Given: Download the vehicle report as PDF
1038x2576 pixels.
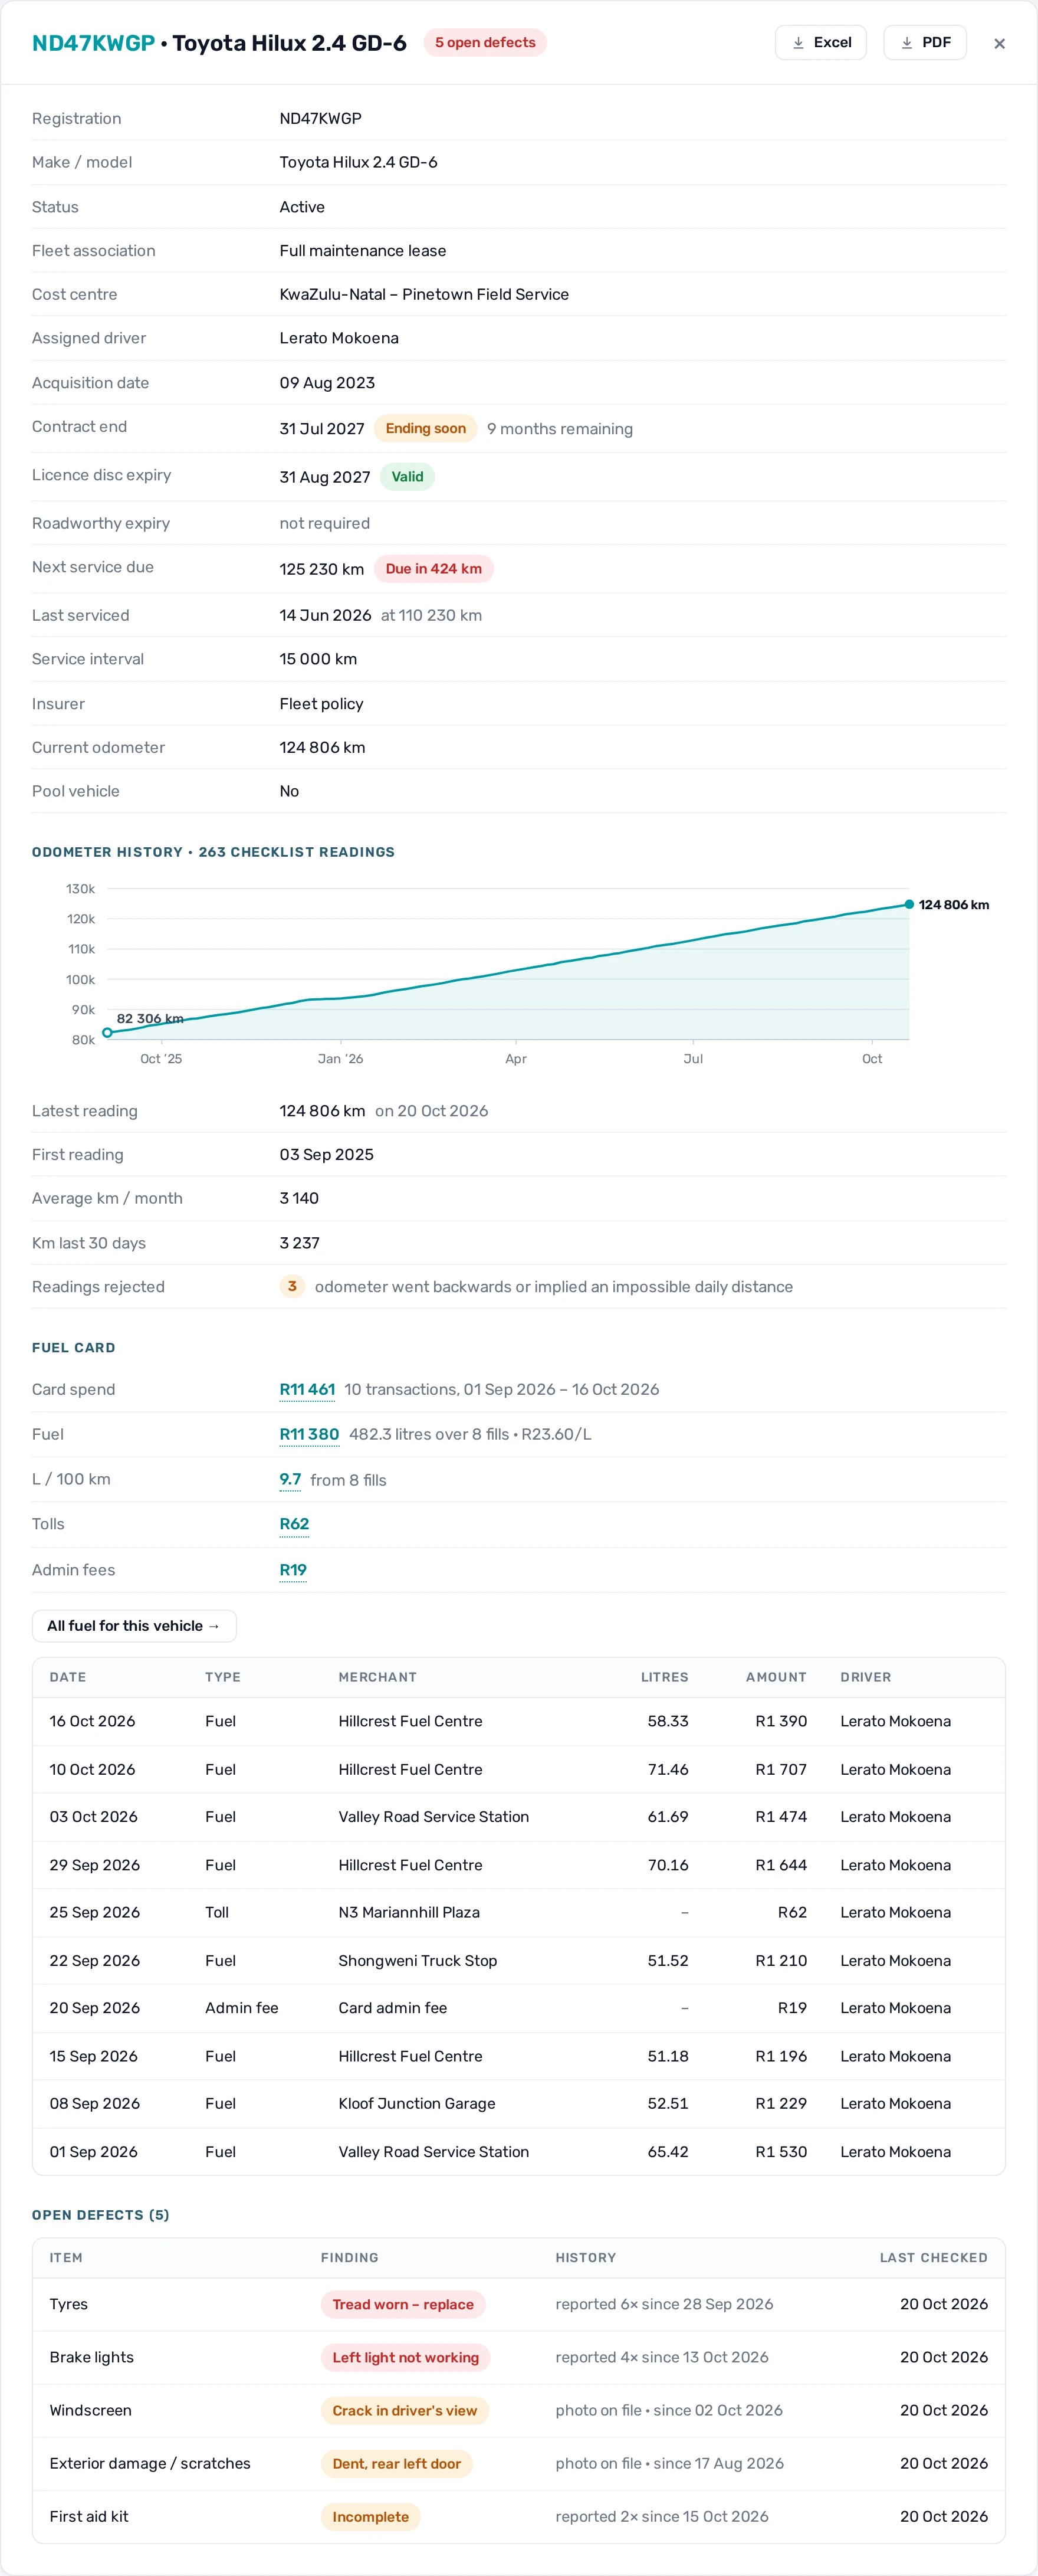Looking at the screenshot, I should tap(924, 43).
